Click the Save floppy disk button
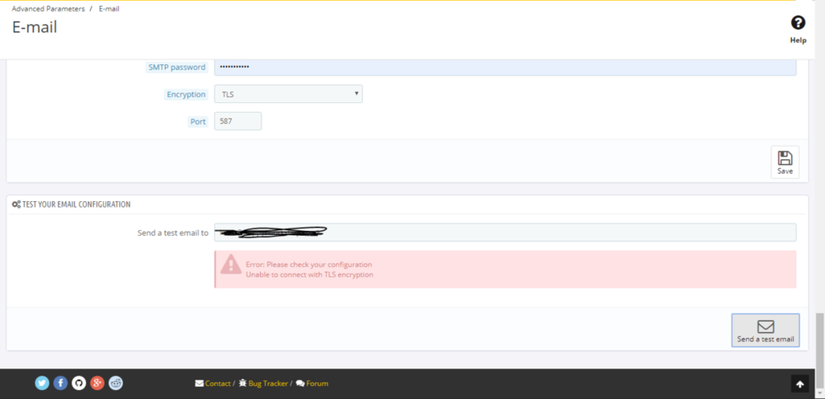This screenshot has width=825, height=399. (x=785, y=162)
